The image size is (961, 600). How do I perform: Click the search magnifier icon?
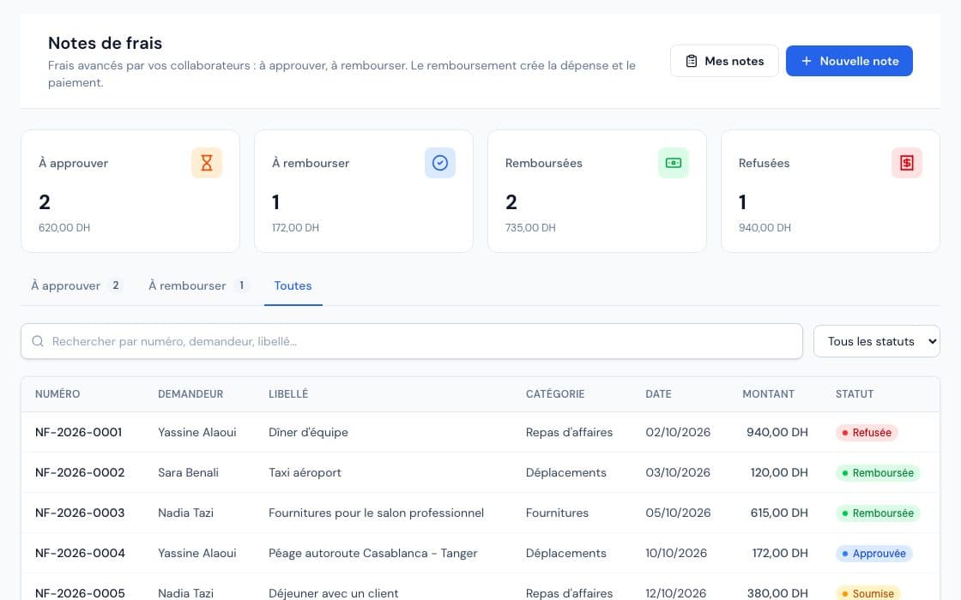click(x=38, y=341)
